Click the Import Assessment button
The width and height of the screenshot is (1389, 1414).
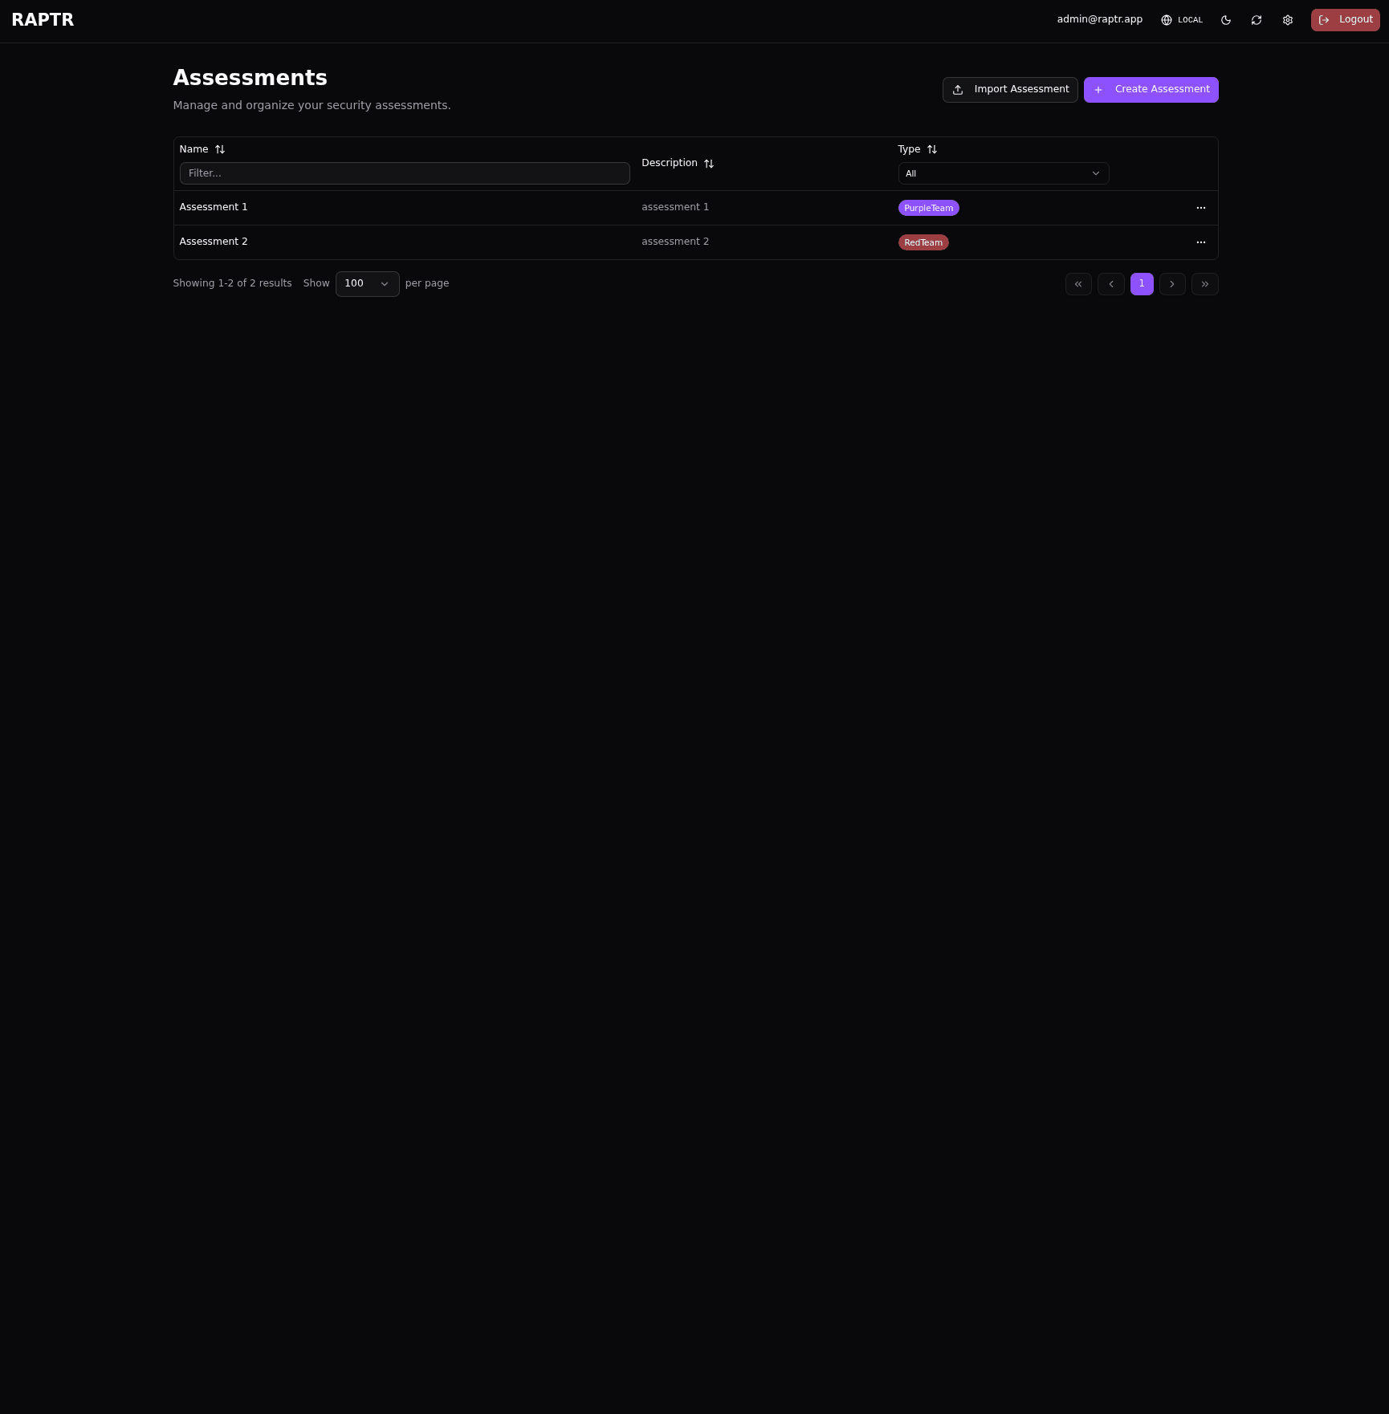pyautogui.click(x=1010, y=90)
